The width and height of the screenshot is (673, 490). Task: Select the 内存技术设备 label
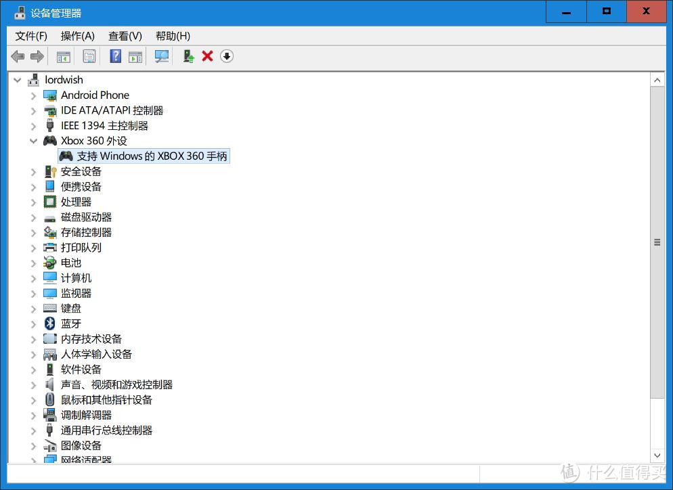(91, 339)
